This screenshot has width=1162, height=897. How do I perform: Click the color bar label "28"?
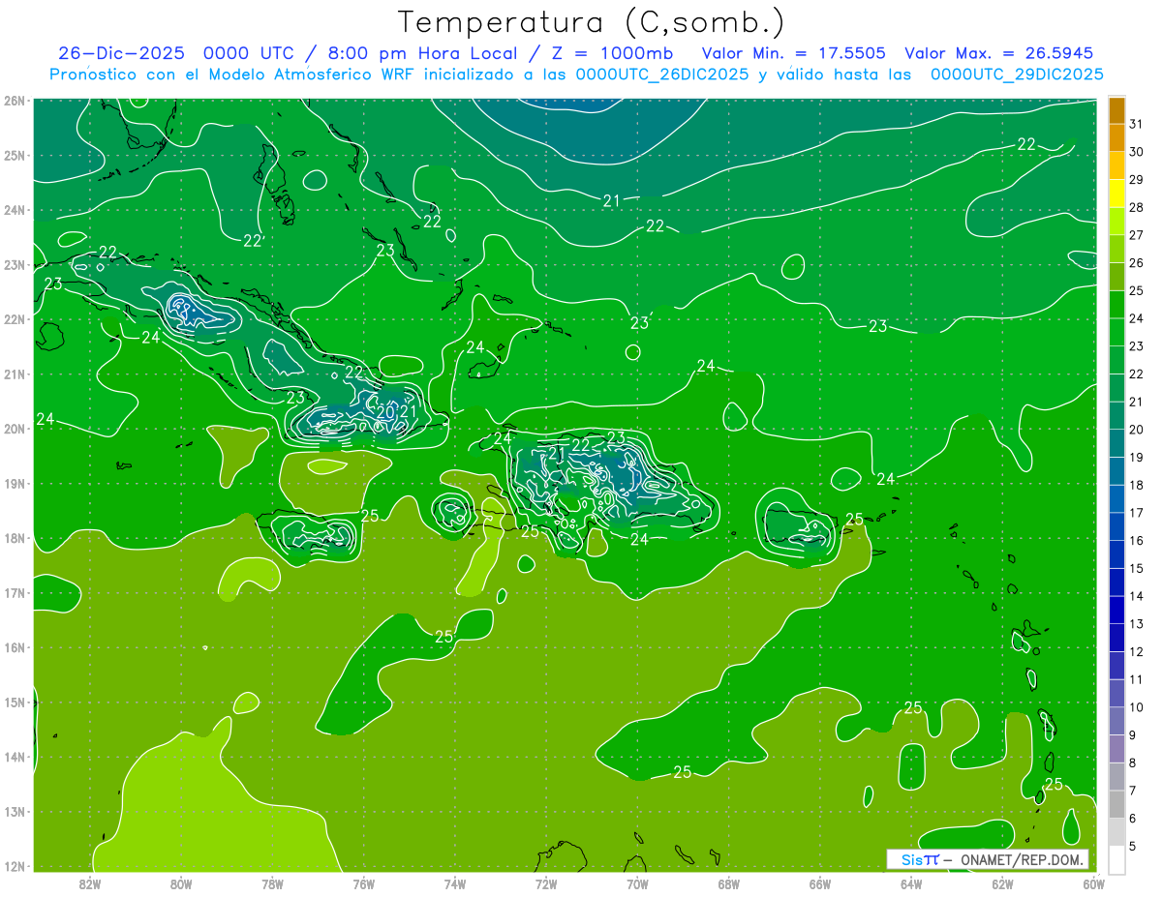(1136, 207)
